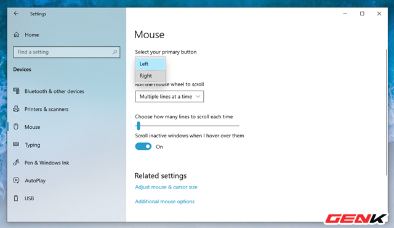Click the Devices section label
The width and height of the screenshot is (394, 228).
pos(22,70)
